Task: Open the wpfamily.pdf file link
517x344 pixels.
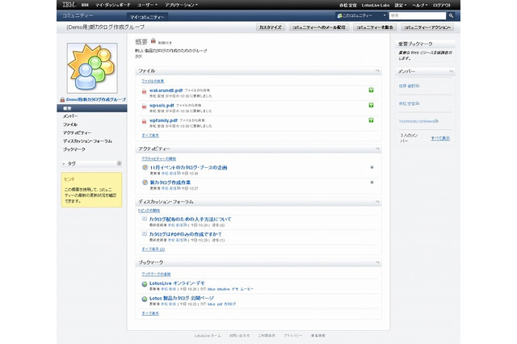Action: pos(163,120)
